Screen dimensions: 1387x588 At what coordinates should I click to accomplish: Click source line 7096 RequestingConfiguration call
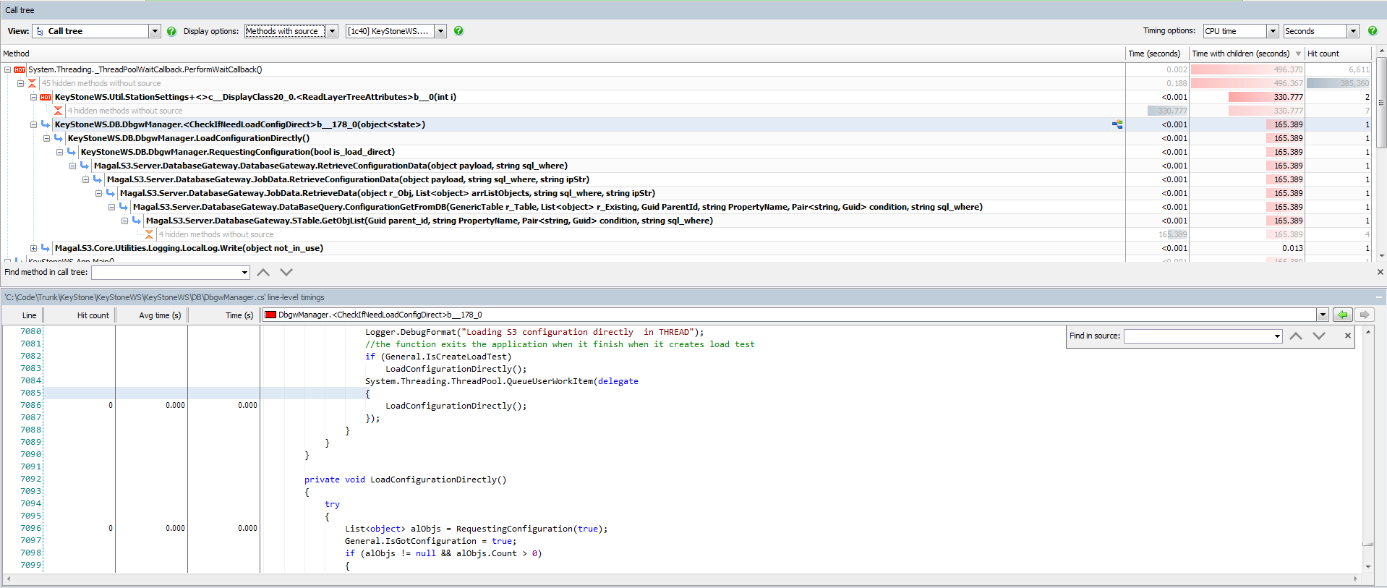476,529
